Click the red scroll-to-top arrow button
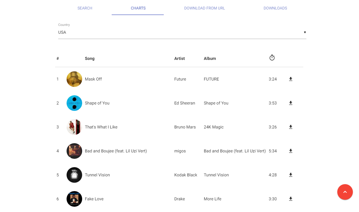Viewport: 359px width, 212px height. point(345,192)
